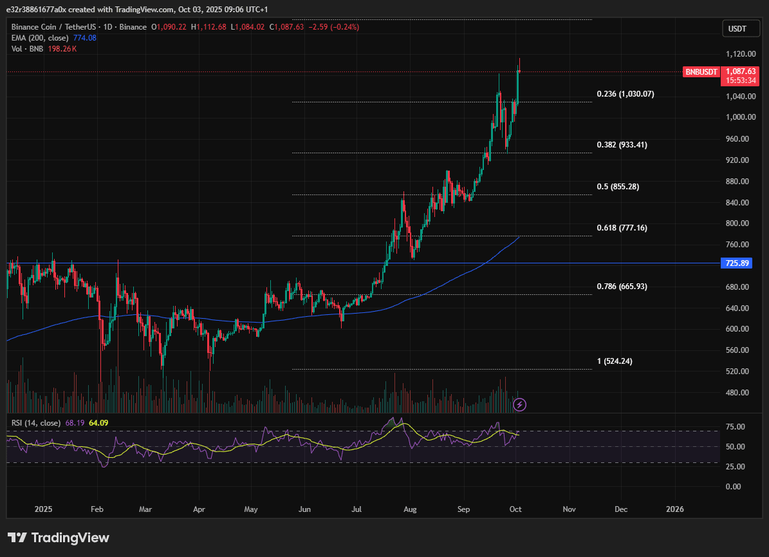Click the 0.5 (855.28) Fibonacci label
The image size is (769, 557).
coord(618,187)
